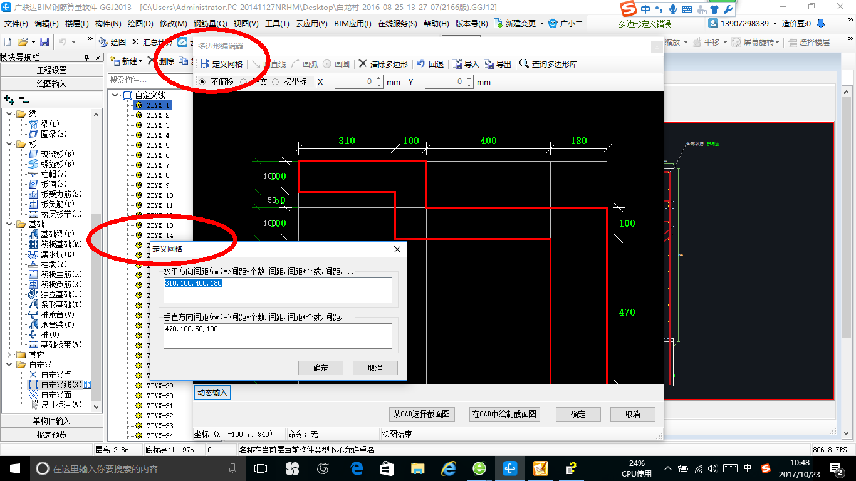This screenshot has height=481, width=856.
Task: Select 尺寸标注(W) item
Action: point(61,405)
